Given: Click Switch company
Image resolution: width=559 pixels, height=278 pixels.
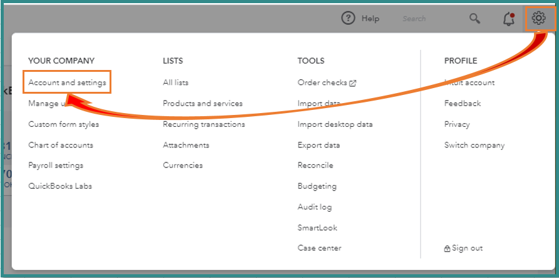Looking at the screenshot, I should pos(474,145).
